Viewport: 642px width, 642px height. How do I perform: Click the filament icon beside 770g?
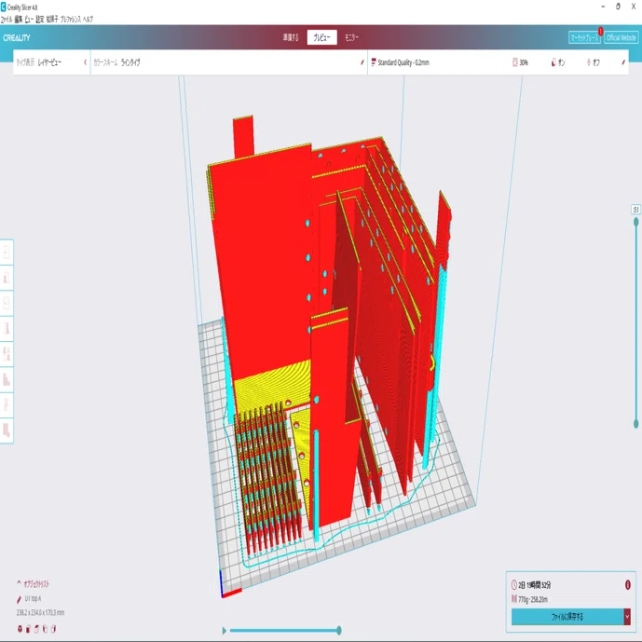tap(514, 599)
